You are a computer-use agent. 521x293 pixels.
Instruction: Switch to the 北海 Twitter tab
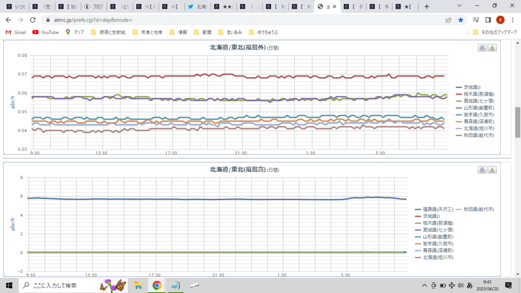[197, 7]
